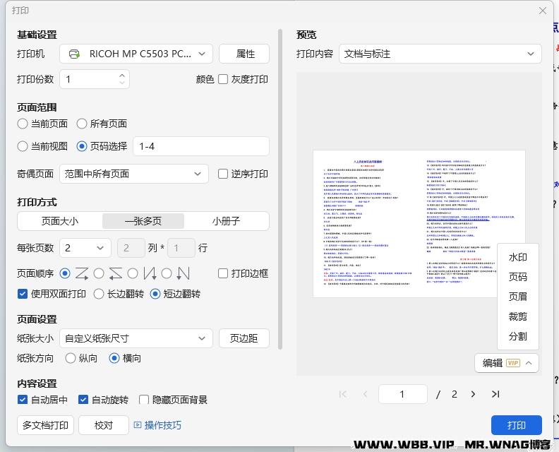Choose 短边翻转 short-edge flip option
The image size is (559, 452).
155,294
